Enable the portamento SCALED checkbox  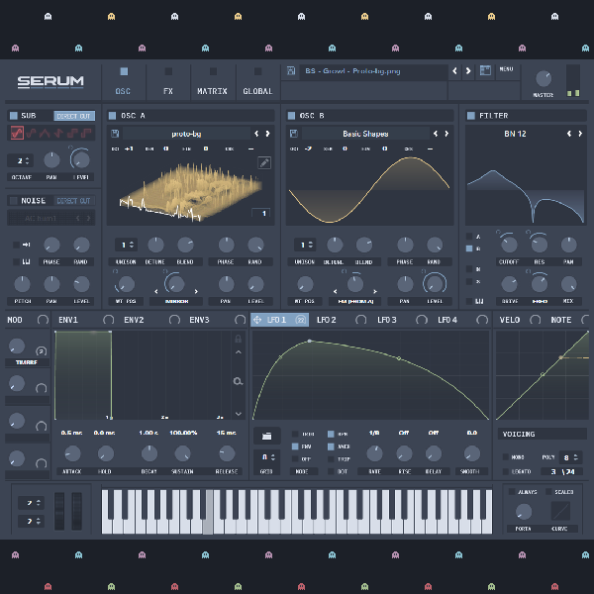548,491
